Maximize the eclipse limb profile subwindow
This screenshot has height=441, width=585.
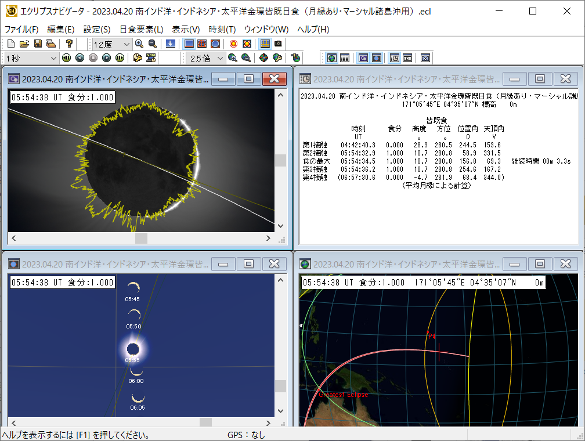[x=248, y=79]
